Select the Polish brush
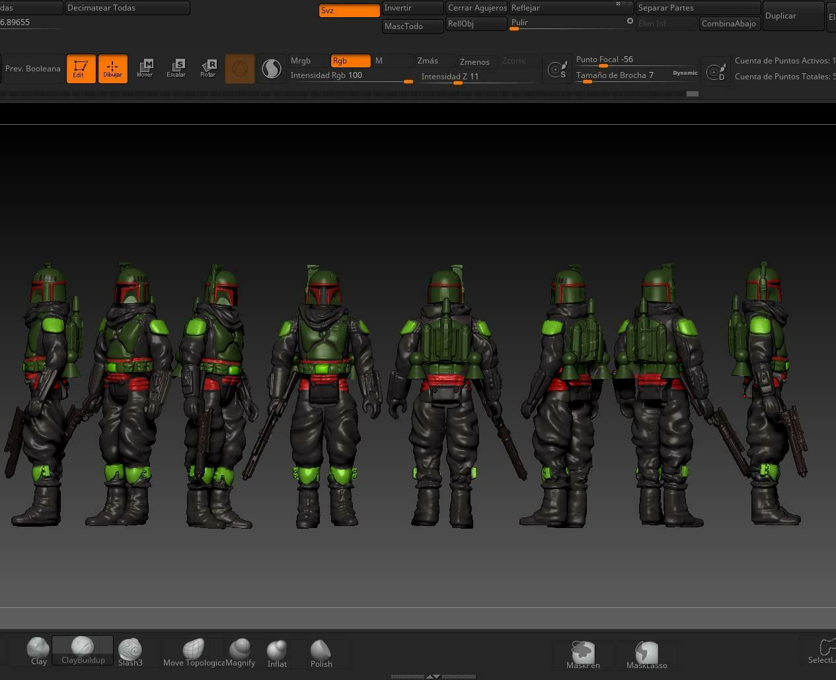836x680 pixels. tap(321, 654)
